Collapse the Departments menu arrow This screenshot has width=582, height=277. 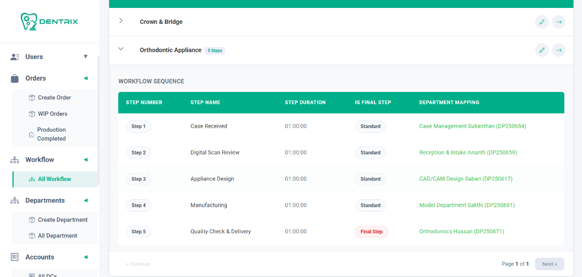[x=86, y=200]
